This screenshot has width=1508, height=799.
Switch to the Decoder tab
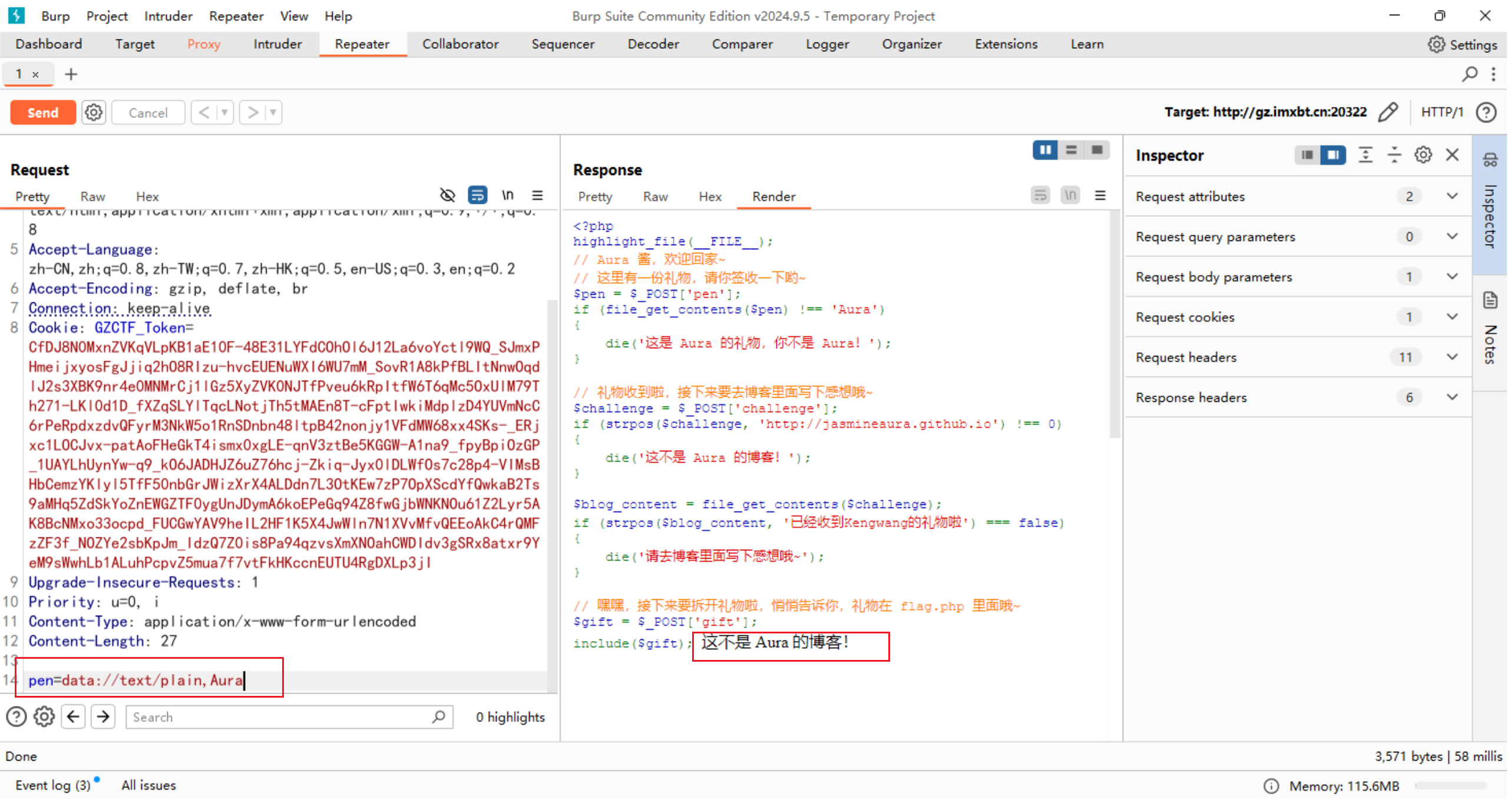[653, 44]
